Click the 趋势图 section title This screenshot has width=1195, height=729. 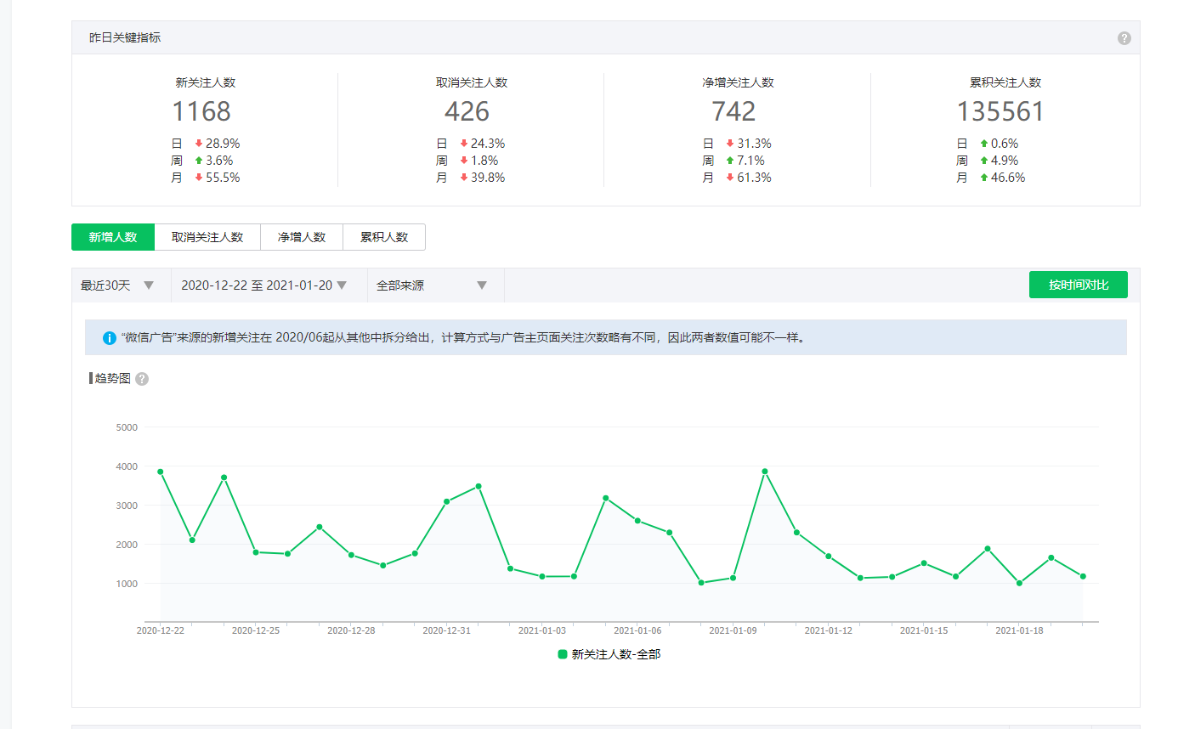click(113, 378)
